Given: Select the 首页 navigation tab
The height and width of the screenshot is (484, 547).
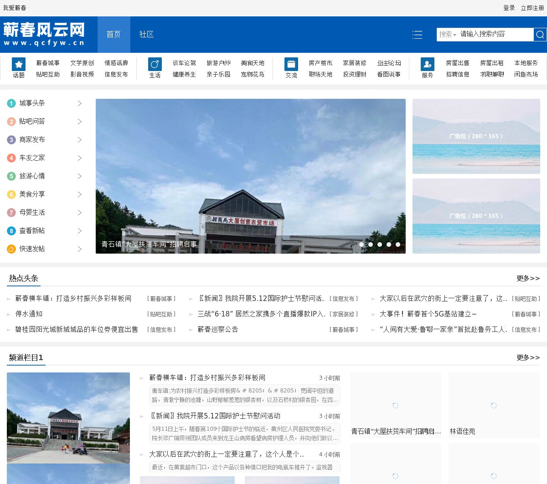Looking at the screenshot, I should (114, 35).
